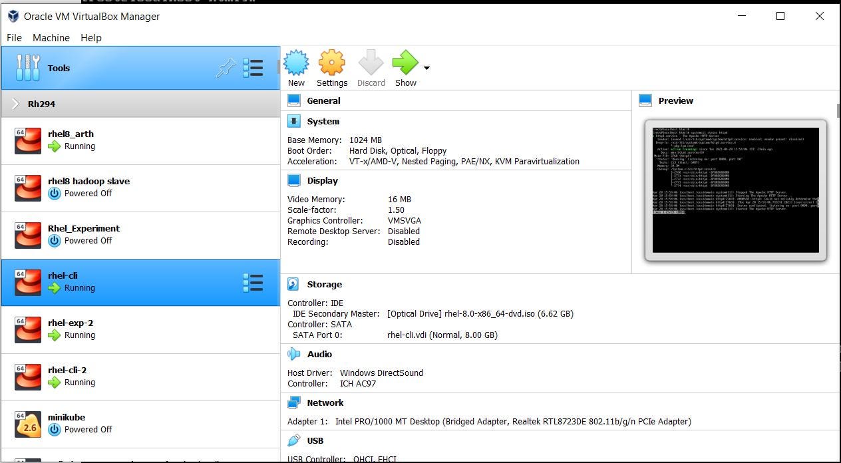Click rhel-cli-2 Running status arrow icon
The height and width of the screenshot is (463, 841).
click(54, 383)
